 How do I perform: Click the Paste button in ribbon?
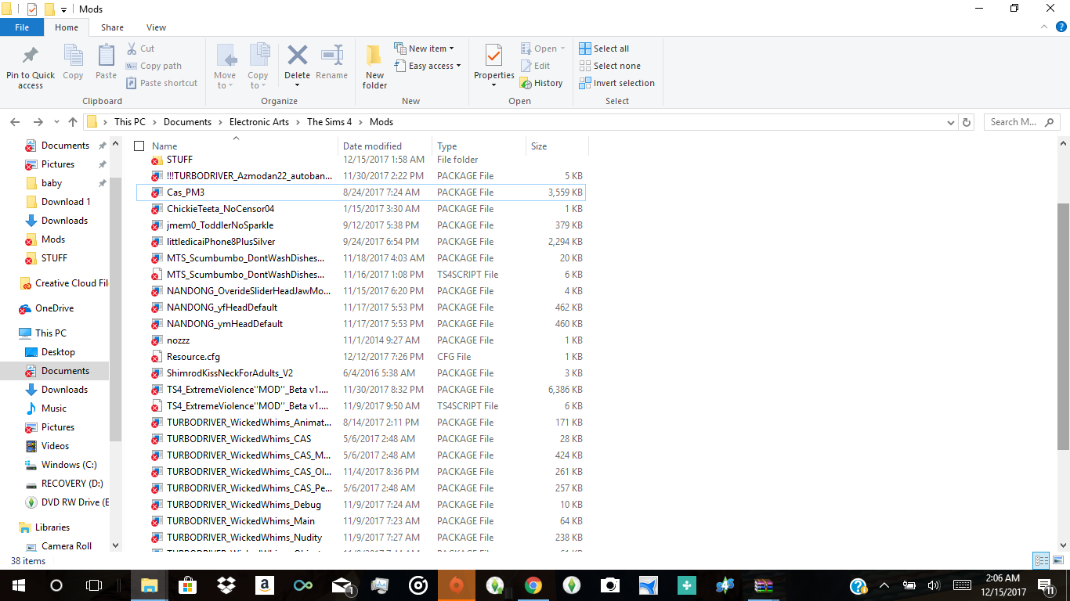point(106,63)
